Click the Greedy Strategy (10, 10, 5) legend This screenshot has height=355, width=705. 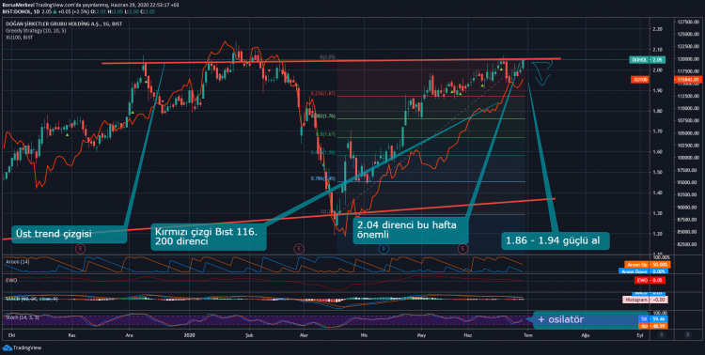pos(36,31)
